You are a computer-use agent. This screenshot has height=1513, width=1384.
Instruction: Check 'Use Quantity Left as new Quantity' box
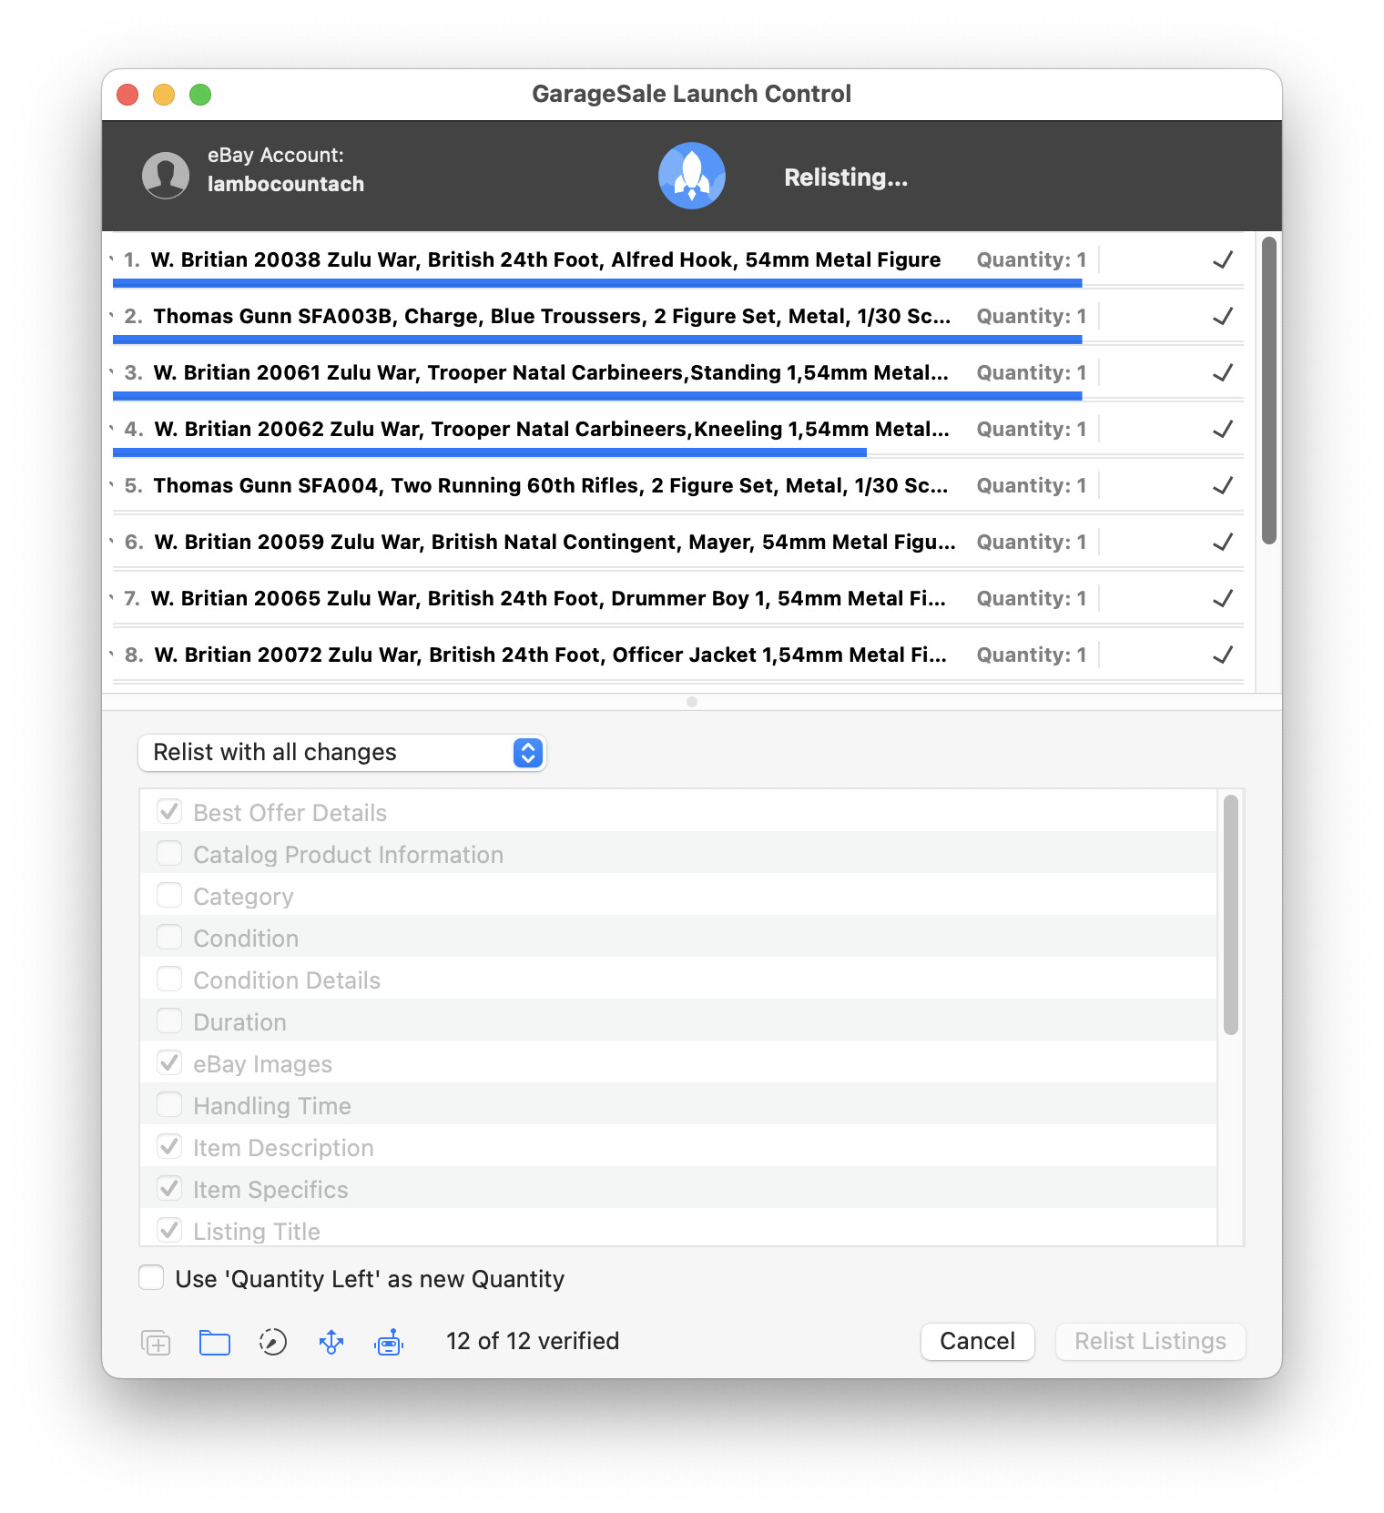click(x=151, y=1278)
